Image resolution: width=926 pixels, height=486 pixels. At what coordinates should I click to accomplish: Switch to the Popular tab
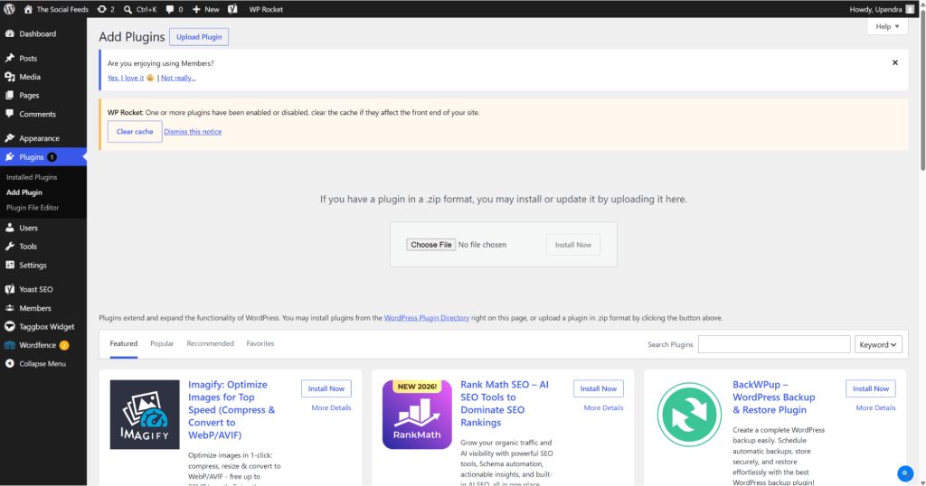click(x=162, y=343)
